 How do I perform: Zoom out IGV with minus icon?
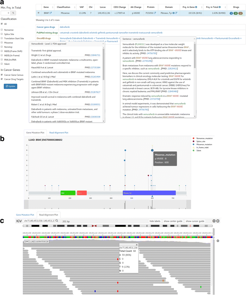[214, 221]
